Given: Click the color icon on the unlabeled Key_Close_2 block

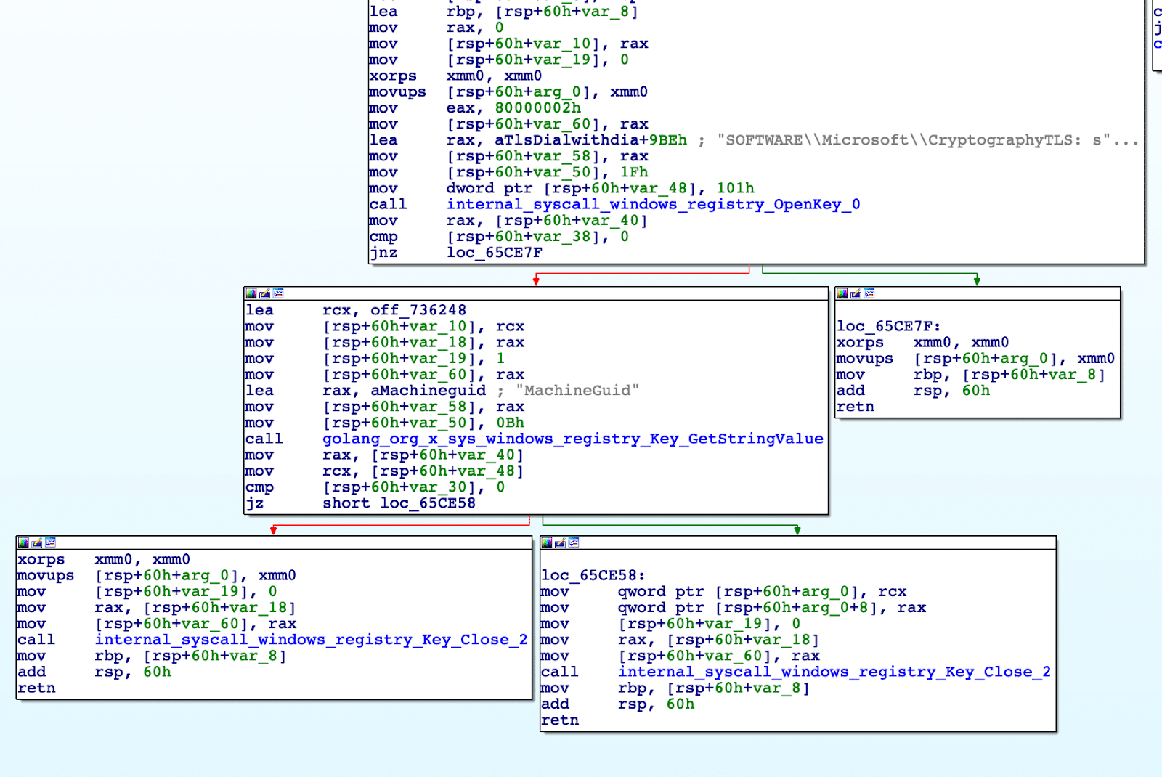Looking at the screenshot, I should (x=23, y=542).
